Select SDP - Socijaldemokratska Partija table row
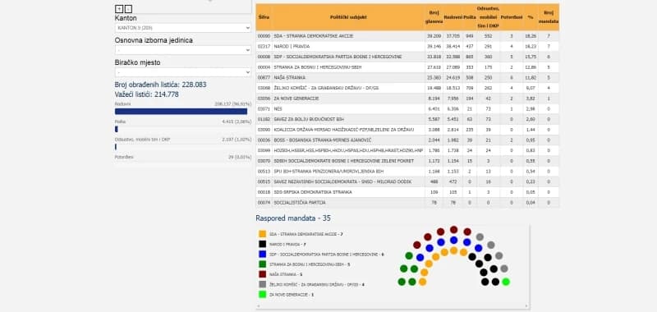This screenshot has height=312, width=657. coord(407,57)
